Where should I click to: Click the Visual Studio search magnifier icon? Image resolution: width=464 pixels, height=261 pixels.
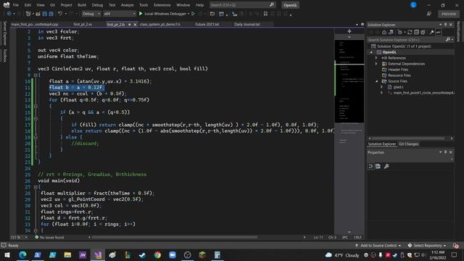click(x=272, y=5)
